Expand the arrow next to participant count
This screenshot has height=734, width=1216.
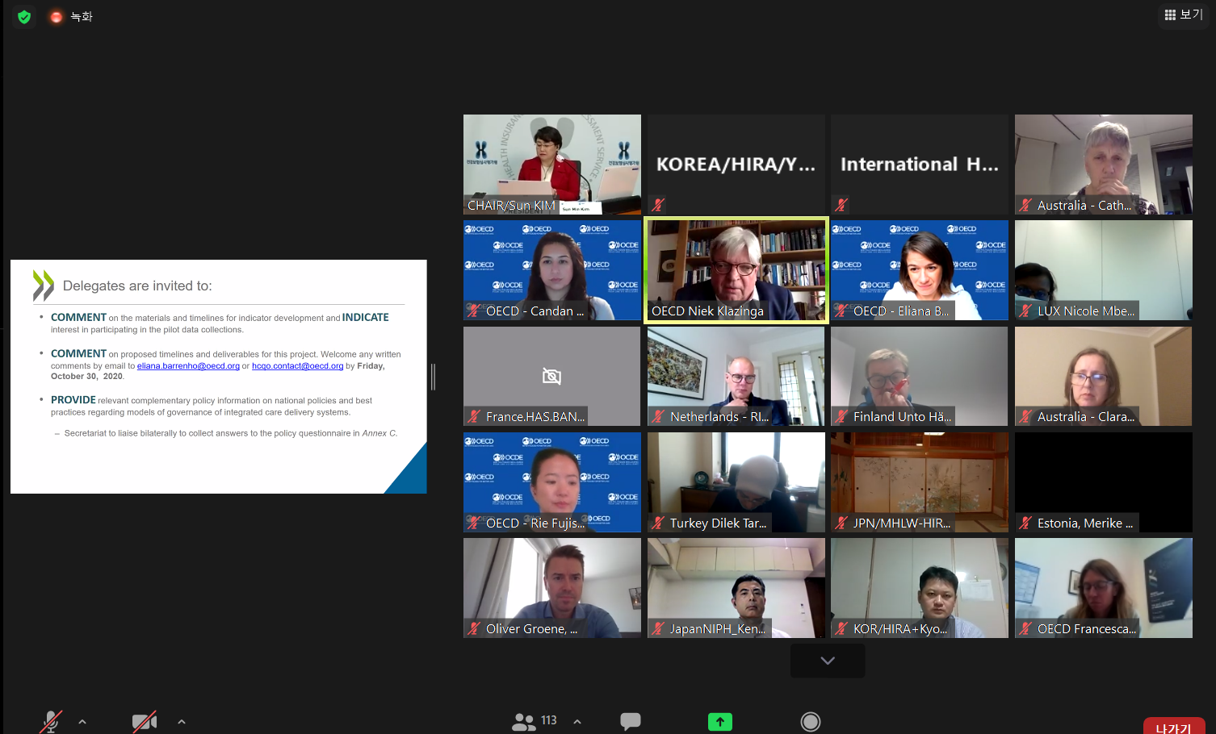pos(577,722)
